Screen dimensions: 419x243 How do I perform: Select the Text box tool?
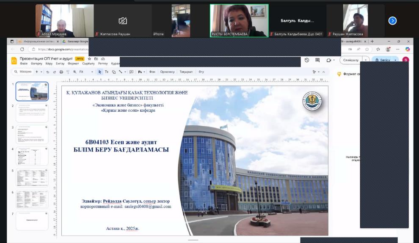(107, 72)
